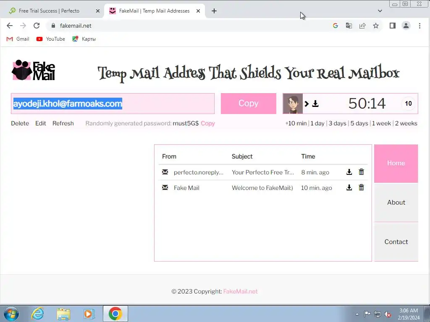Open File Explorer from taskbar

(x=63, y=314)
